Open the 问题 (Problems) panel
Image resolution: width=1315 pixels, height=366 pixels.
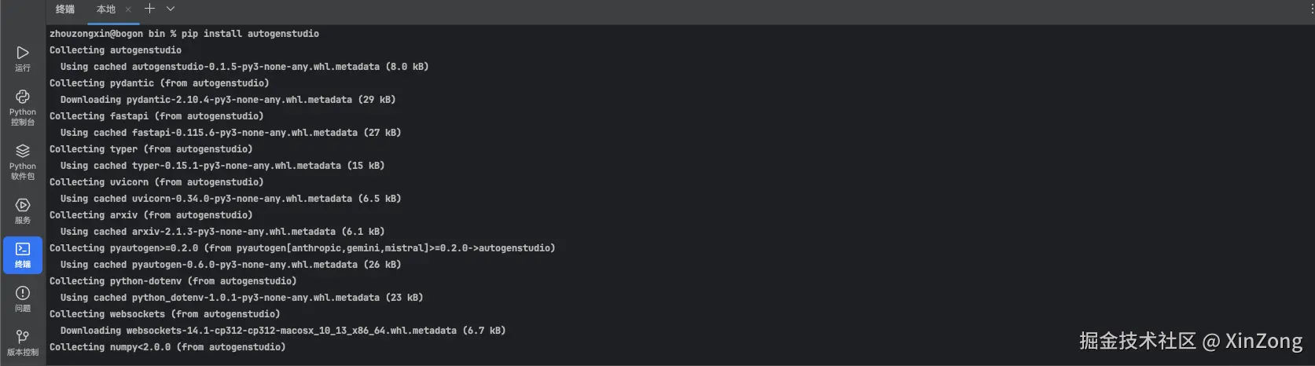tap(23, 298)
